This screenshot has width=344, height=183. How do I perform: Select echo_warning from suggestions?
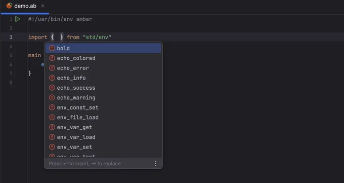click(x=103, y=98)
